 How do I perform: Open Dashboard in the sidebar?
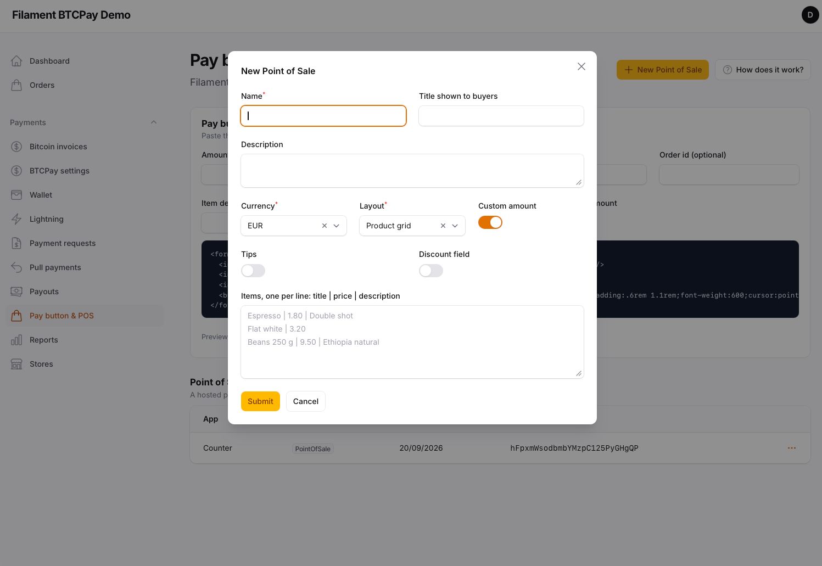[85, 61]
